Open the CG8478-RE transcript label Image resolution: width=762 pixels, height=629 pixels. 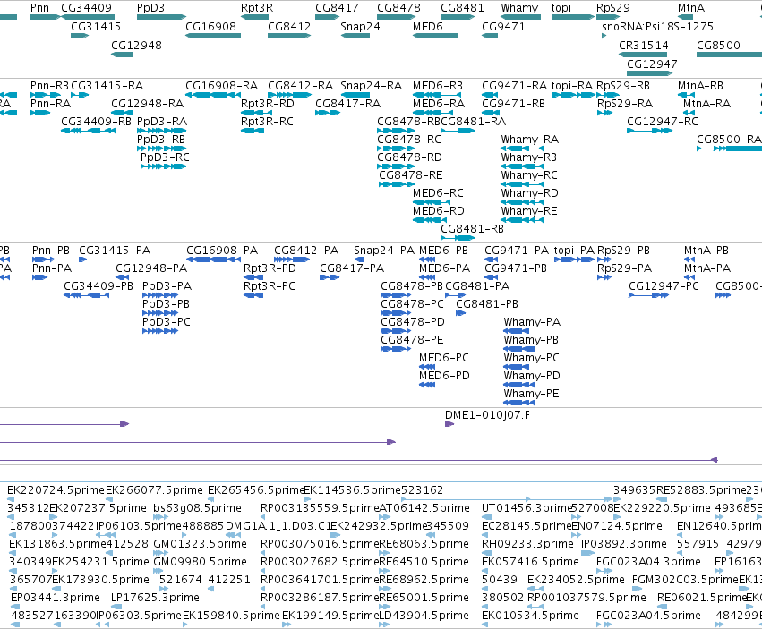[411, 174]
